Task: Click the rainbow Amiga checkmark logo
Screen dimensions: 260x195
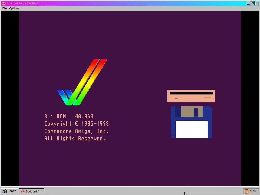Action: pyautogui.click(x=82, y=82)
